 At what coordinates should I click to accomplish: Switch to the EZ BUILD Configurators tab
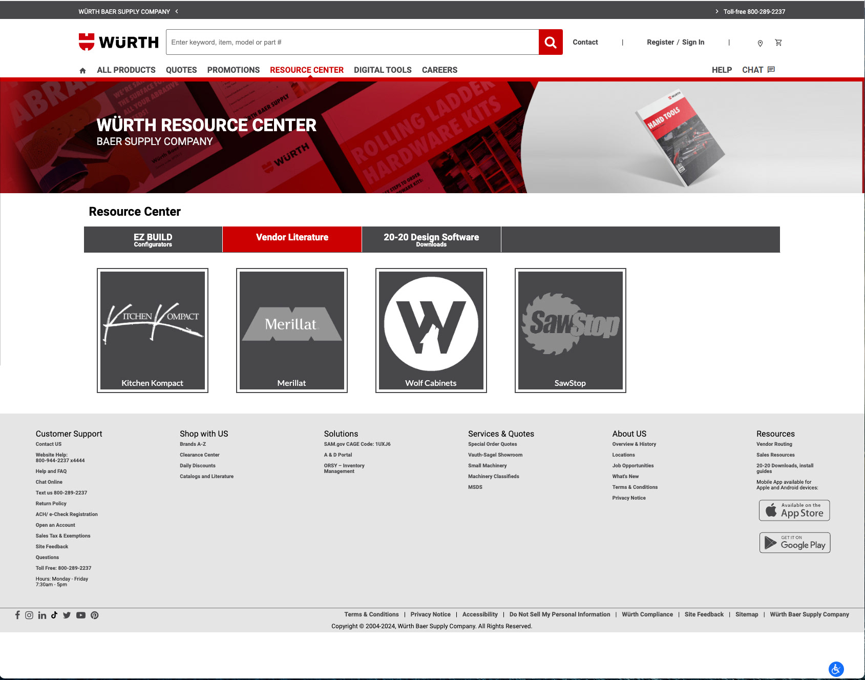153,239
